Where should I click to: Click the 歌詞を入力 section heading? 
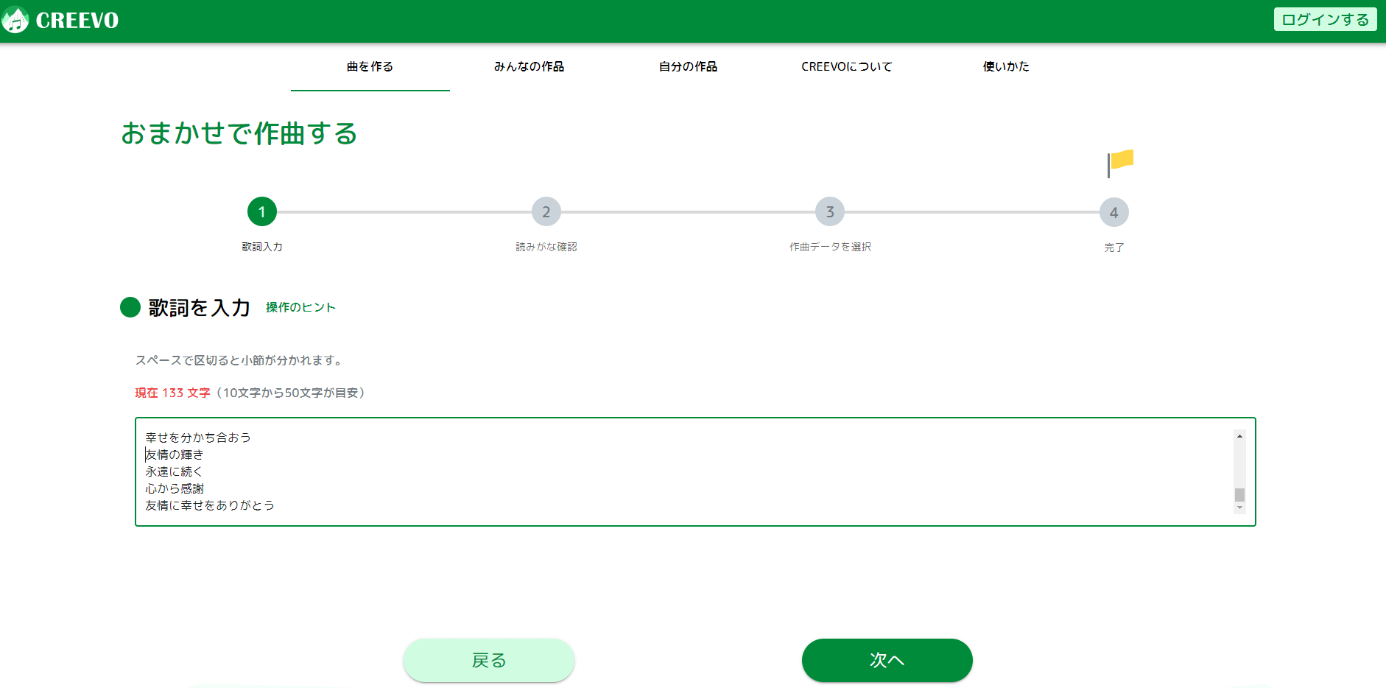[200, 307]
